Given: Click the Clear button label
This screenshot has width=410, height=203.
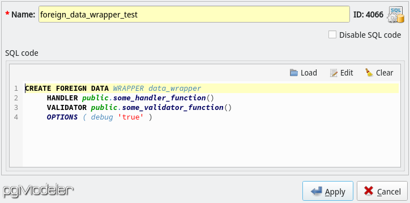Looking at the screenshot, I should 385,73.
